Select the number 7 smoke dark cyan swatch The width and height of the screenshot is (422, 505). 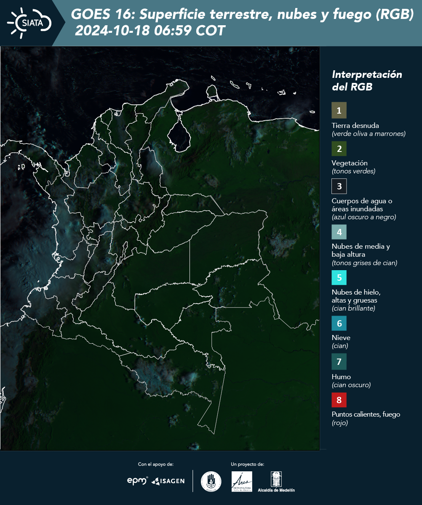(339, 361)
